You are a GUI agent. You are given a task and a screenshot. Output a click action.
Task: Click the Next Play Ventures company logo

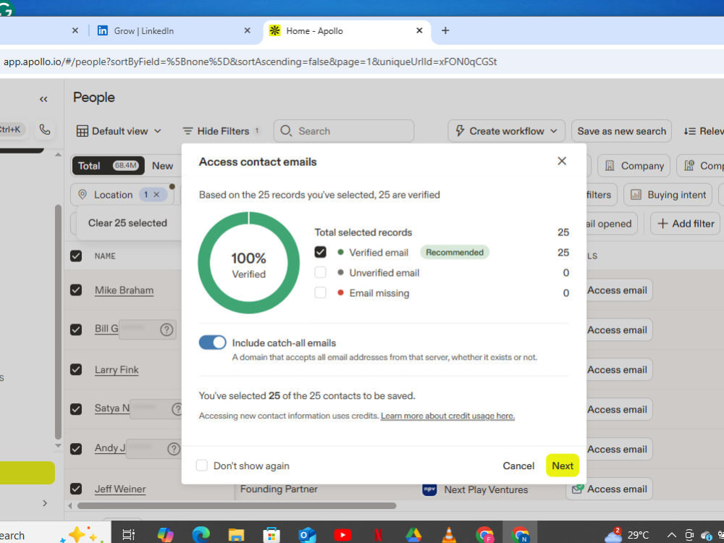coord(429,489)
